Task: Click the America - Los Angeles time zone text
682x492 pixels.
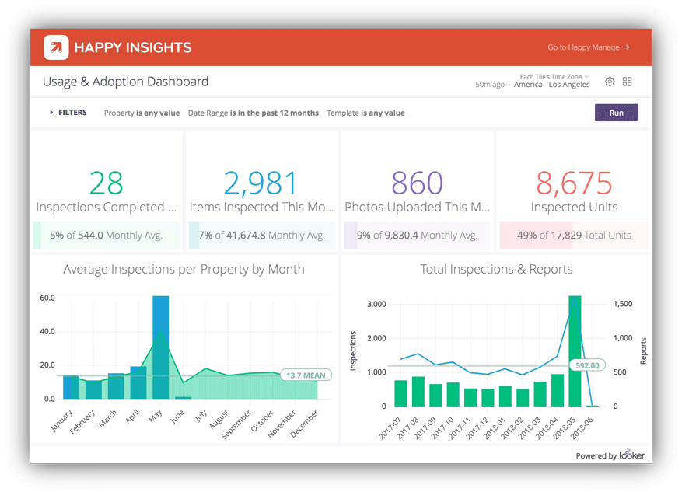Action: (551, 85)
